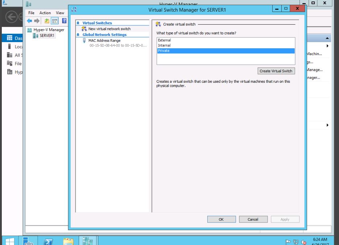This screenshot has height=245, width=339.
Task: Collapse the Global Network Settings section chevron
Action: click(x=78, y=34)
